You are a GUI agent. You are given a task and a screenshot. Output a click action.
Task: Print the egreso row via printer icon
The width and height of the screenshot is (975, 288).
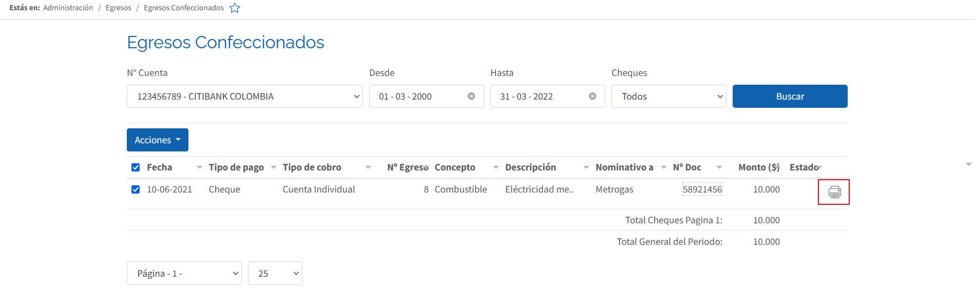coord(834,193)
